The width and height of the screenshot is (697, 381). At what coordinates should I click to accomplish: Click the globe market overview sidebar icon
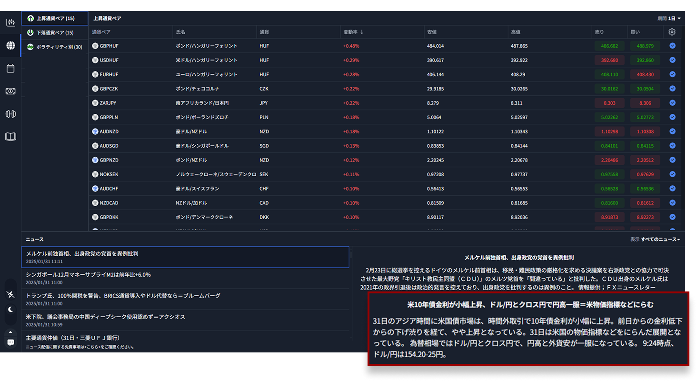click(x=10, y=46)
